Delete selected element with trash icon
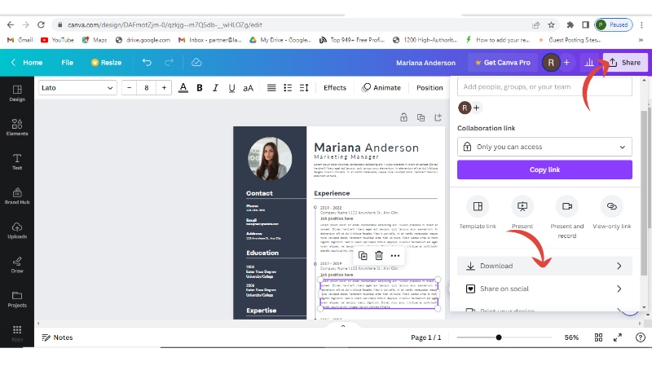Image resolution: width=652 pixels, height=366 pixels. pyautogui.click(x=379, y=255)
